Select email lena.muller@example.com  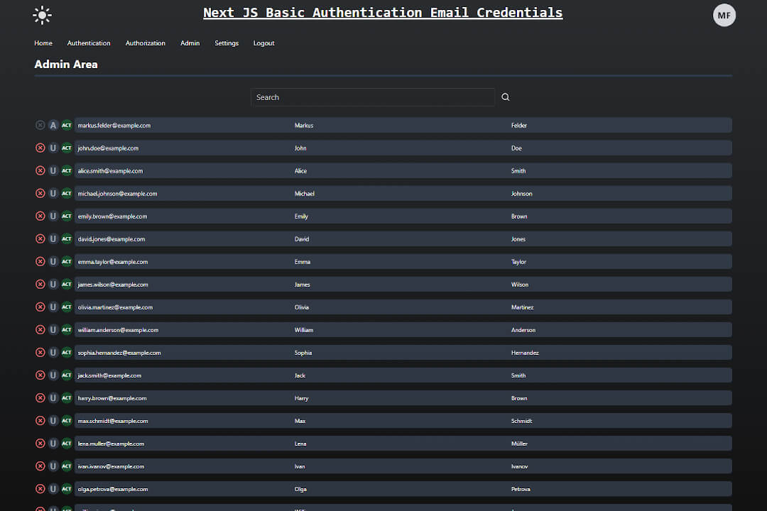click(111, 444)
